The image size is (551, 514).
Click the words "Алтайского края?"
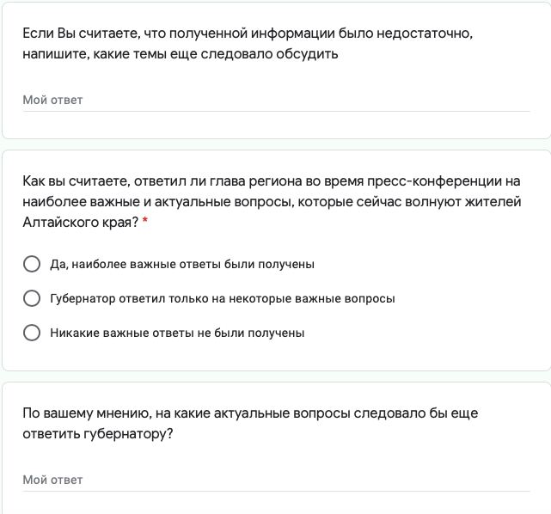[80, 223]
